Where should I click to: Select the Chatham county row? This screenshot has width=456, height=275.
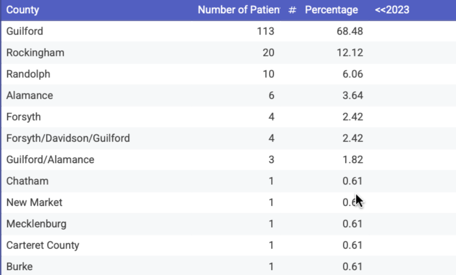27,181
